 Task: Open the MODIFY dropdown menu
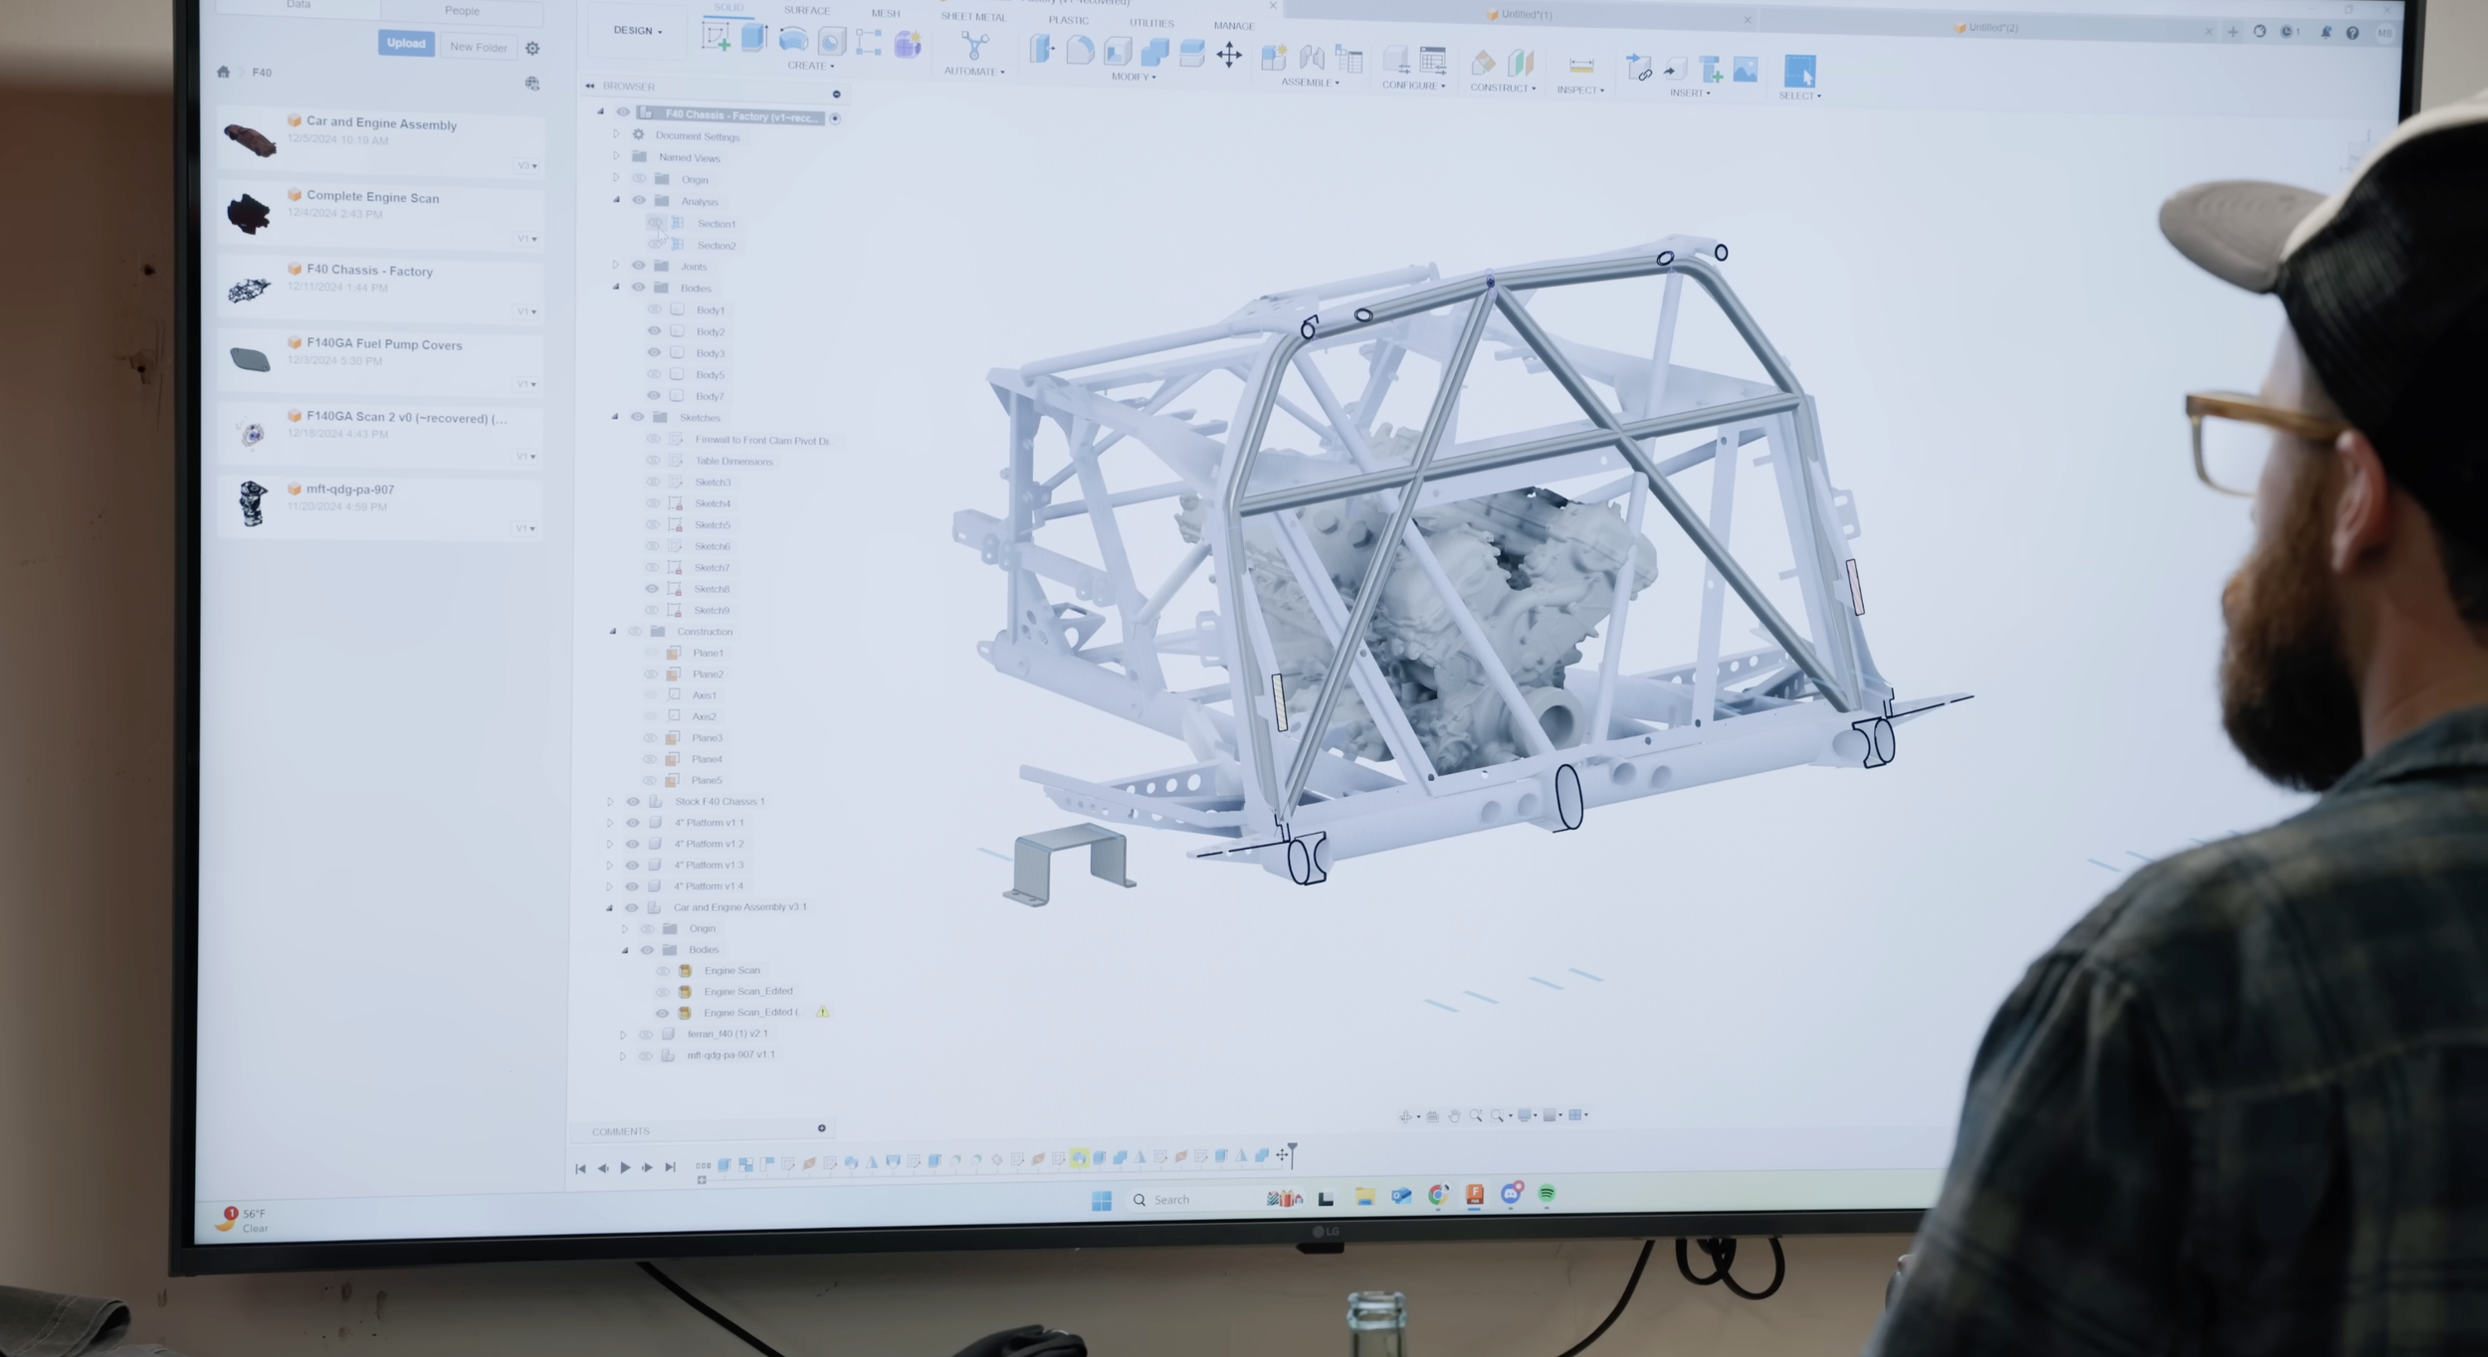pos(1134,77)
